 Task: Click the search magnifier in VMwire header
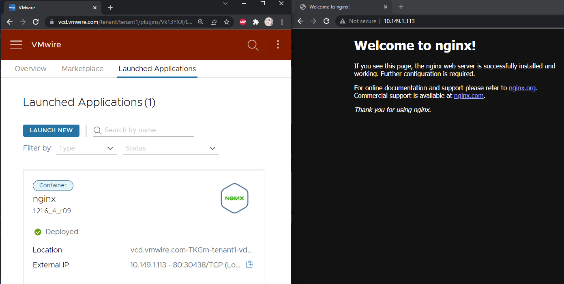(x=253, y=45)
